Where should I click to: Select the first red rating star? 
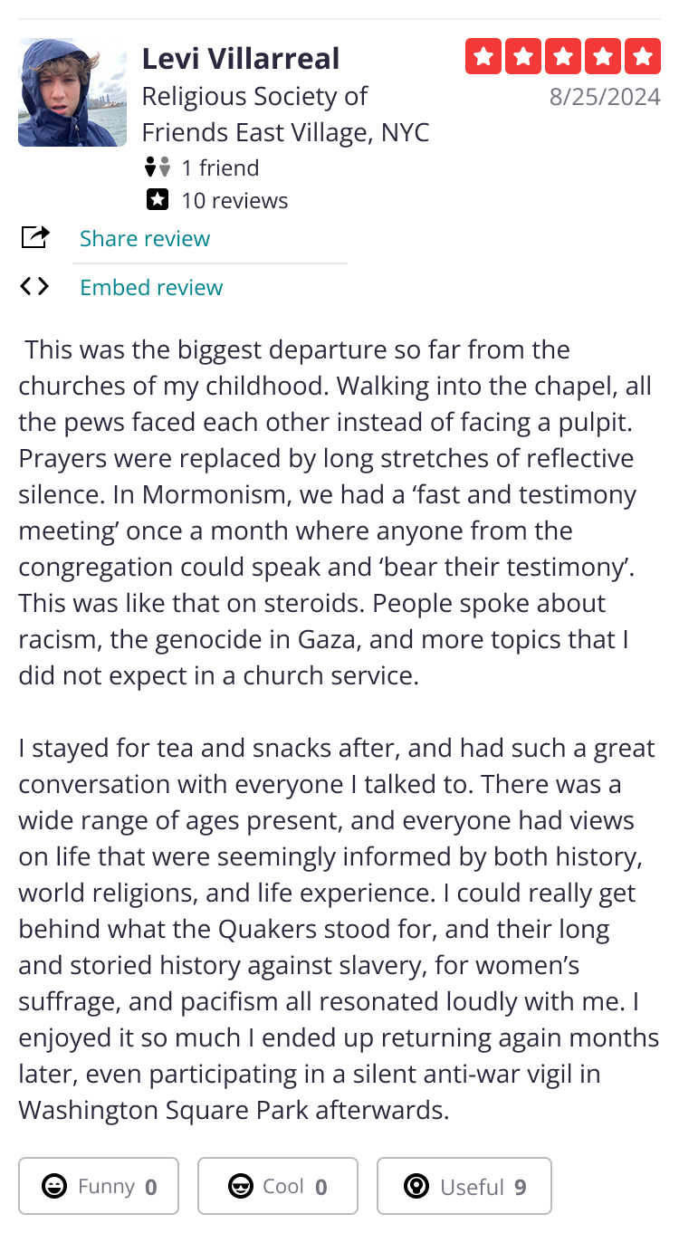click(483, 57)
